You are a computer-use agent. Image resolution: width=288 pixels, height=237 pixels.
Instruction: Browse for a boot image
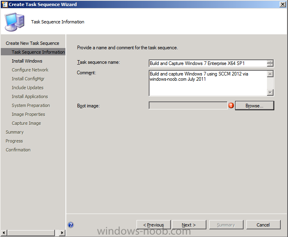(x=254, y=105)
